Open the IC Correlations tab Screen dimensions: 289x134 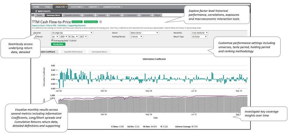coord(130,15)
